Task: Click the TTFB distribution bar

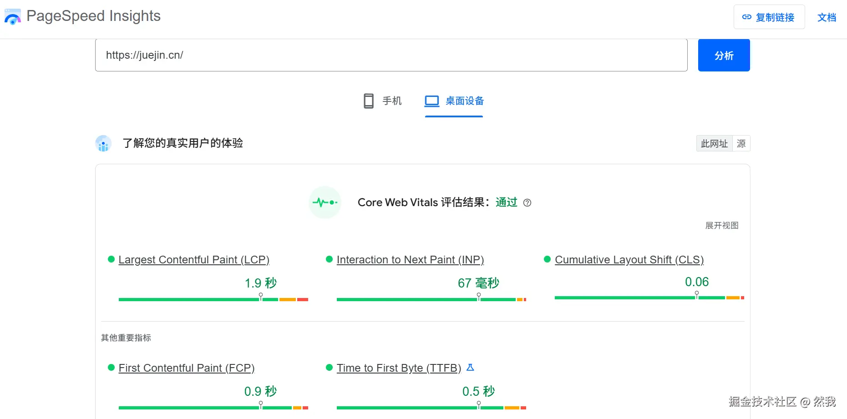Action: (431, 408)
